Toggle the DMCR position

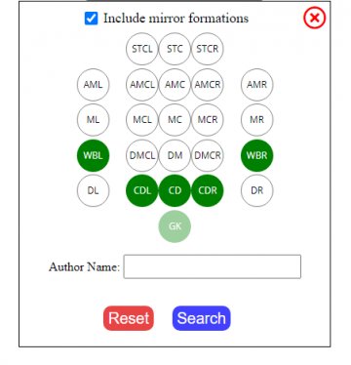tap(208, 155)
